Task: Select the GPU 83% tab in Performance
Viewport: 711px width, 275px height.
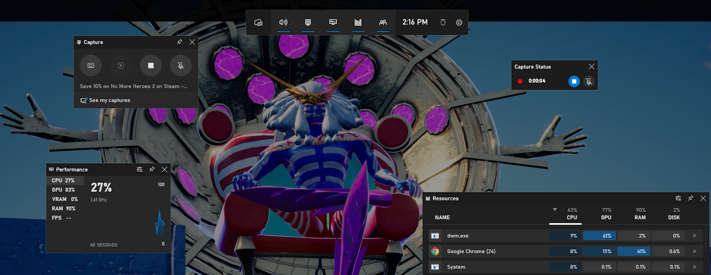Action: point(65,190)
